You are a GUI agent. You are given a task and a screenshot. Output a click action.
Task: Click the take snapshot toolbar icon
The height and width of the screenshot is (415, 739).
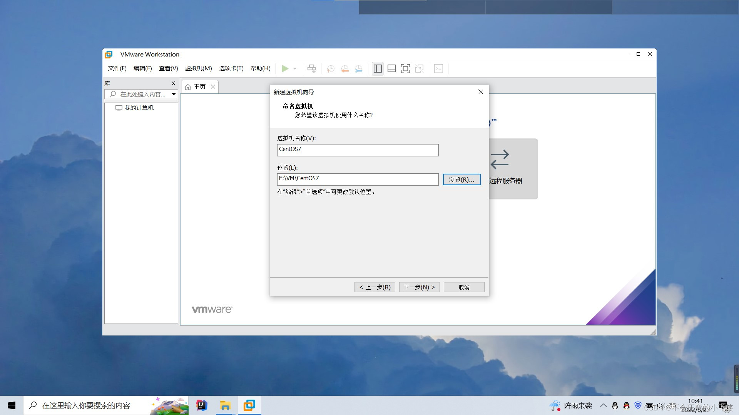click(x=330, y=69)
